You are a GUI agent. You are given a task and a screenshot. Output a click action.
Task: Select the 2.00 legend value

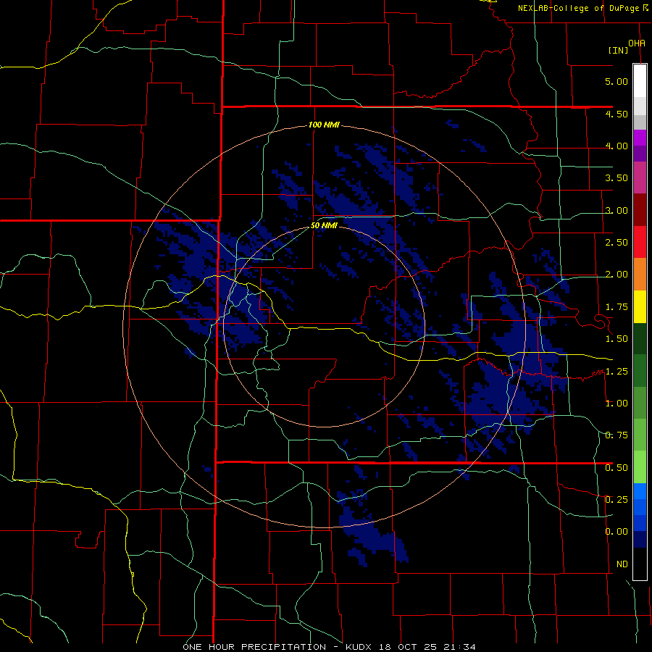point(617,275)
